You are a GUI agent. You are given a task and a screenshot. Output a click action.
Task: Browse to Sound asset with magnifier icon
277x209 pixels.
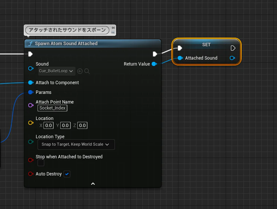coord(87,71)
